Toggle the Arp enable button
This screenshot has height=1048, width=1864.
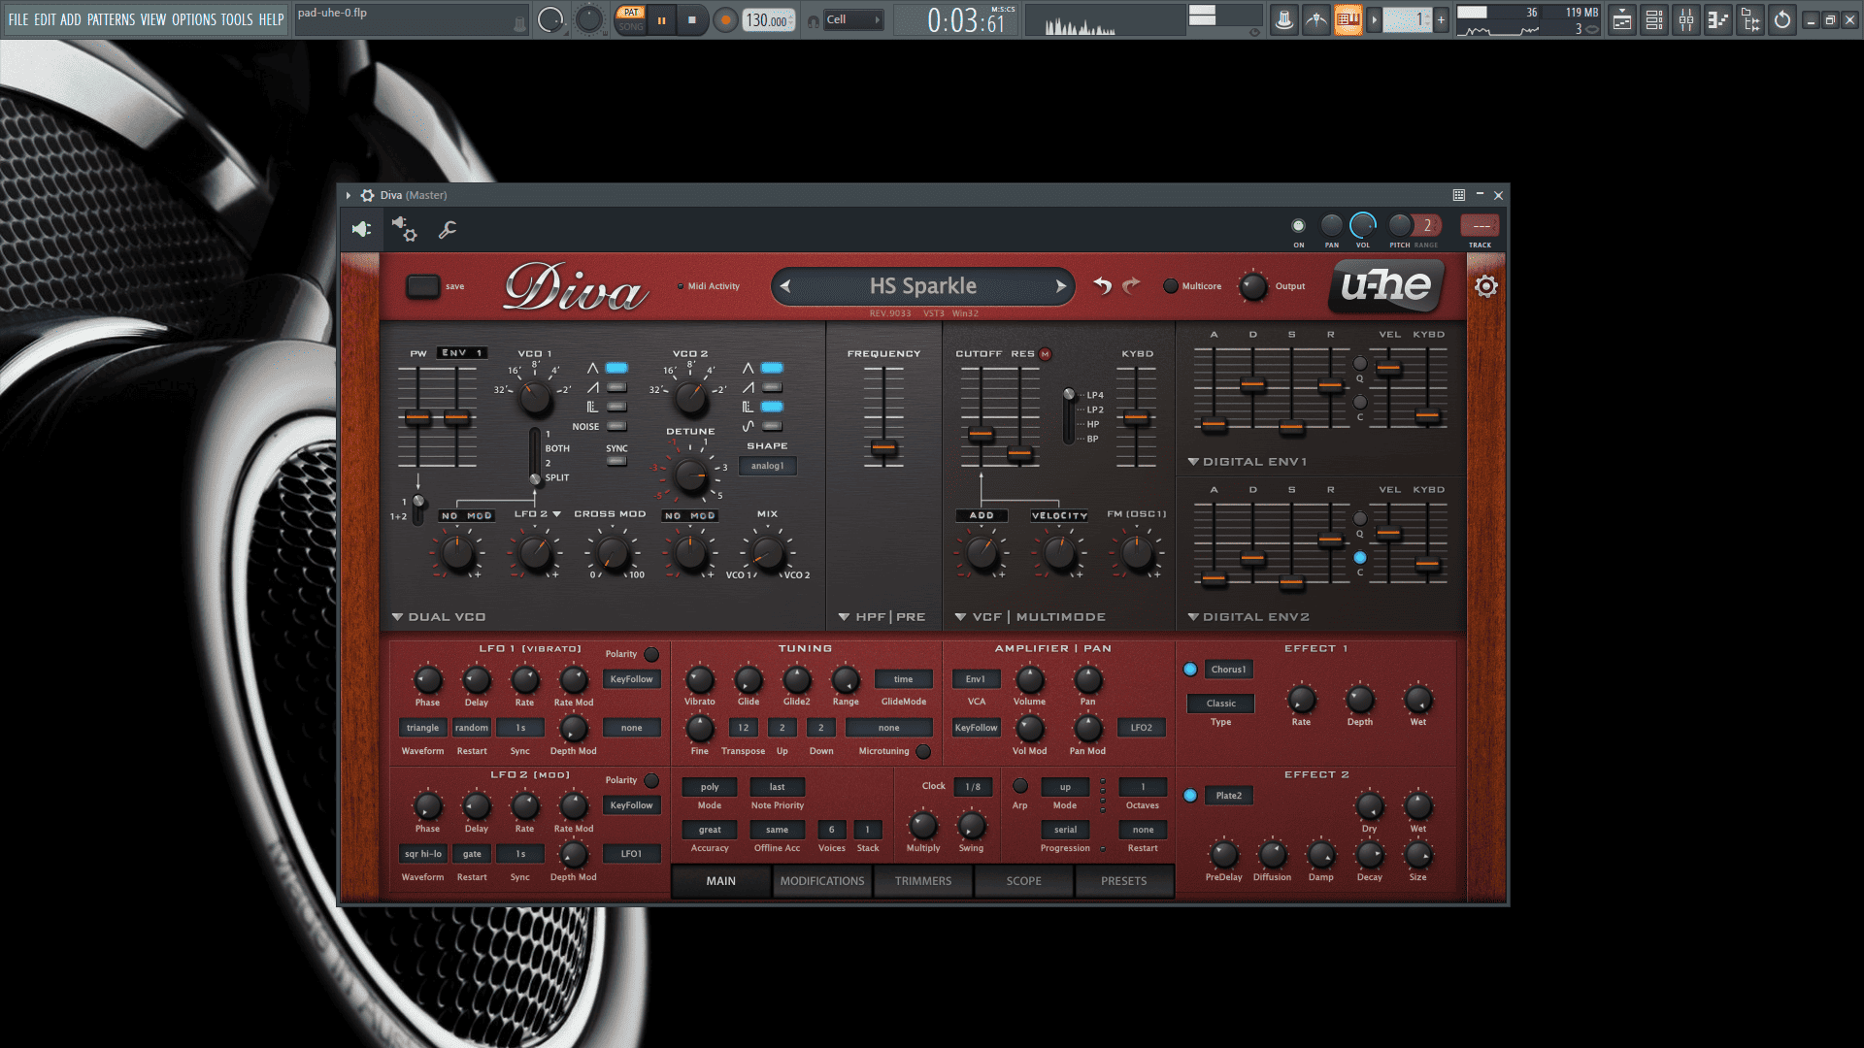tap(1020, 786)
